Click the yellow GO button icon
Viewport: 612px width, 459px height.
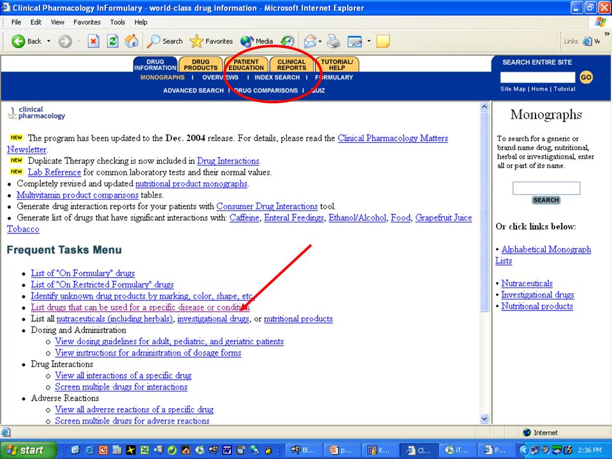586,77
